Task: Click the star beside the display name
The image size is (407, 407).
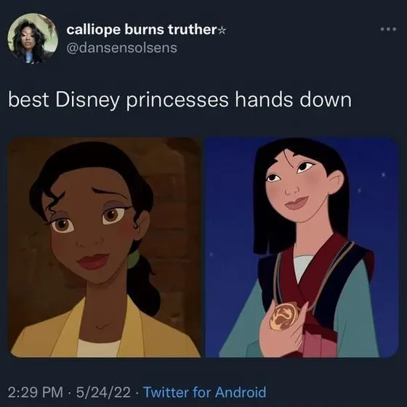Action: [x=222, y=31]
